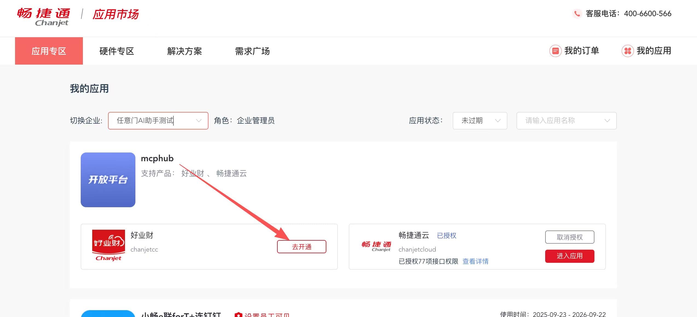The image size is (697, 317).
Task: Click the chanjetcc identifier text
Action: tap(144, 249)
